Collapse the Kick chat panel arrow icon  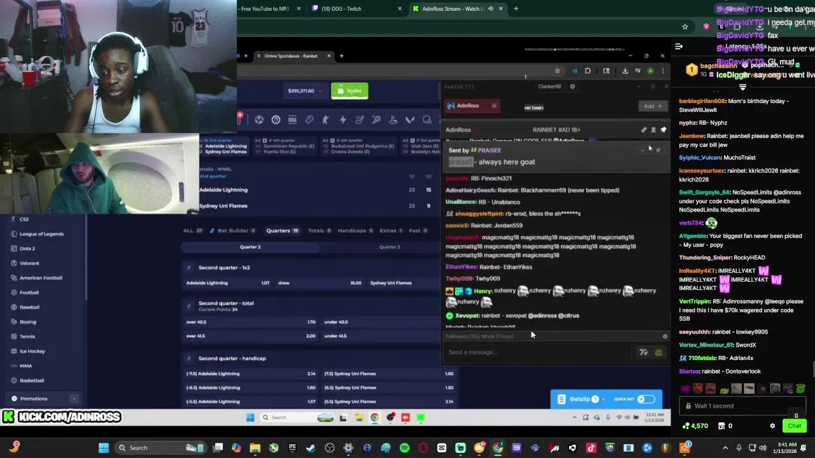[679, 46]
